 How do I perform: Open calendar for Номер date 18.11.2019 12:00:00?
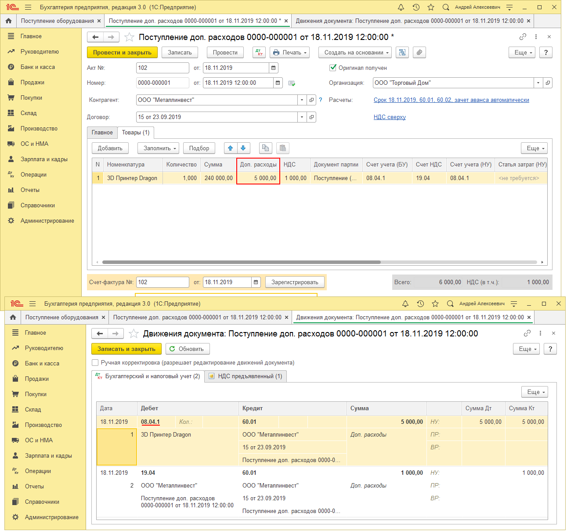[278, 83]
